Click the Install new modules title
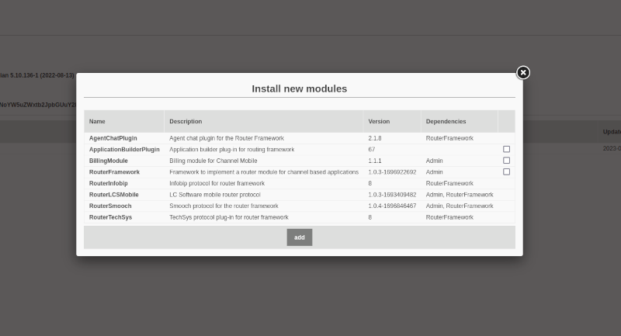 tap(299, 88)
